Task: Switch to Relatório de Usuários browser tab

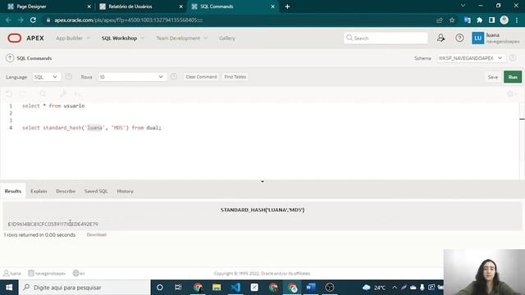Action: point(140,7)
